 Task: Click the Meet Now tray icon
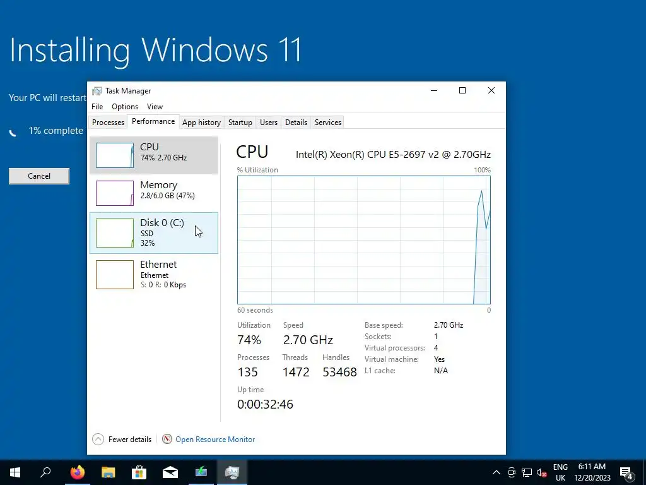tap(512, 472)
